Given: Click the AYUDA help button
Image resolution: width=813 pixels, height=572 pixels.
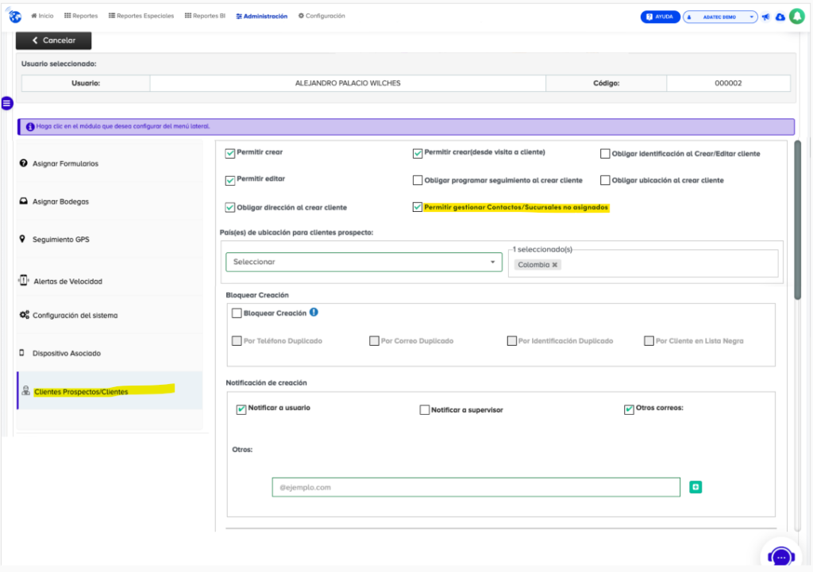Looking at the screenshot, I should [x=660, y=17].
